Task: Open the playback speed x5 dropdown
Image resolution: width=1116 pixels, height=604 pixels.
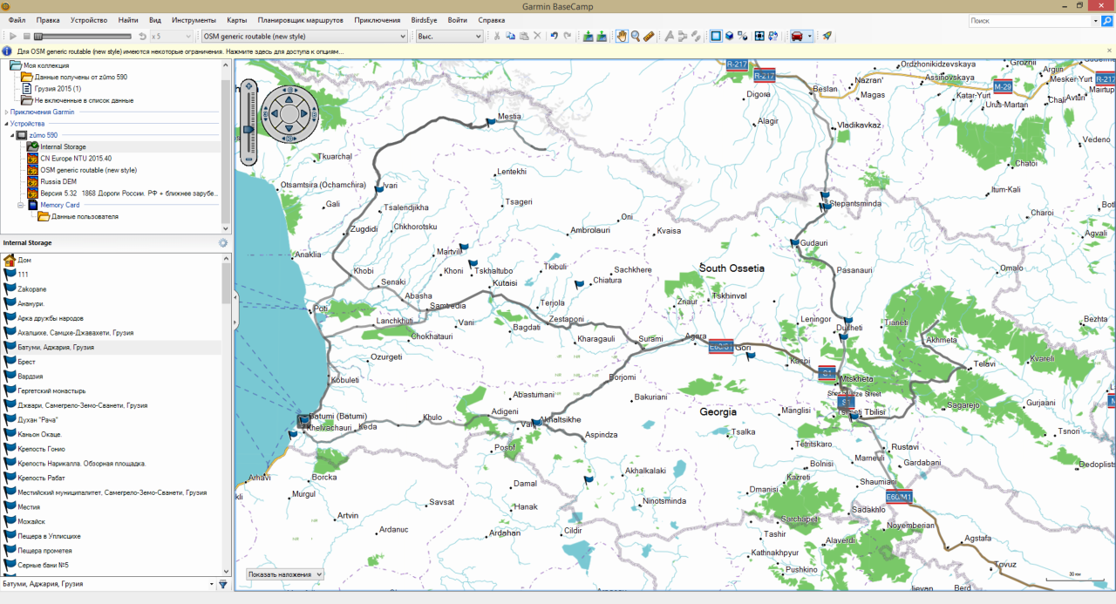Action: tap(172, 36)
